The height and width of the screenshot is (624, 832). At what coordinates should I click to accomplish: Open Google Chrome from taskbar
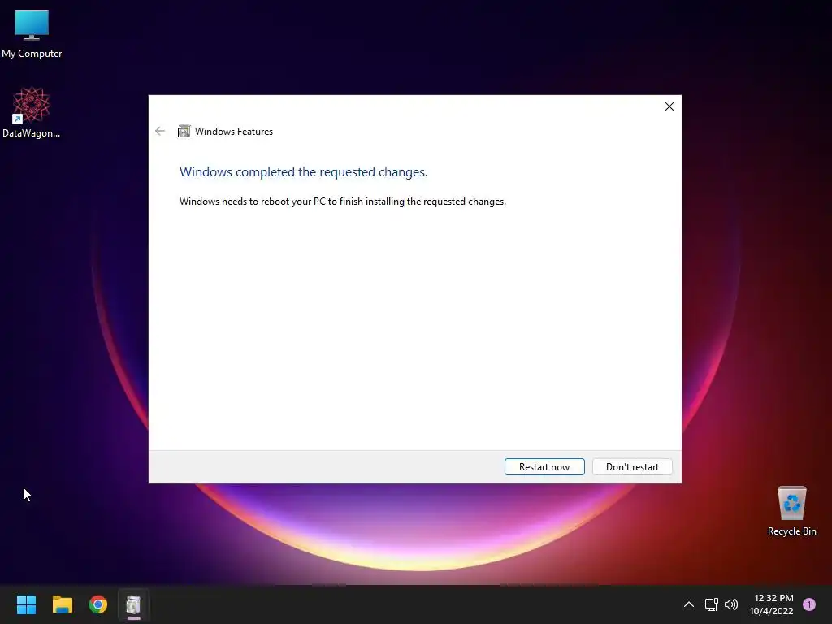[x=98, y=604]
